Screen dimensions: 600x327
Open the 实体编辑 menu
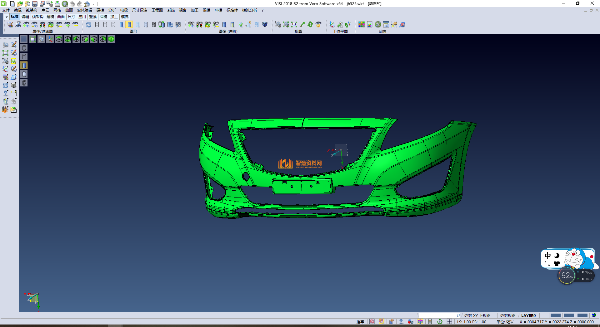pyautogui.click(x=84, y=10)
